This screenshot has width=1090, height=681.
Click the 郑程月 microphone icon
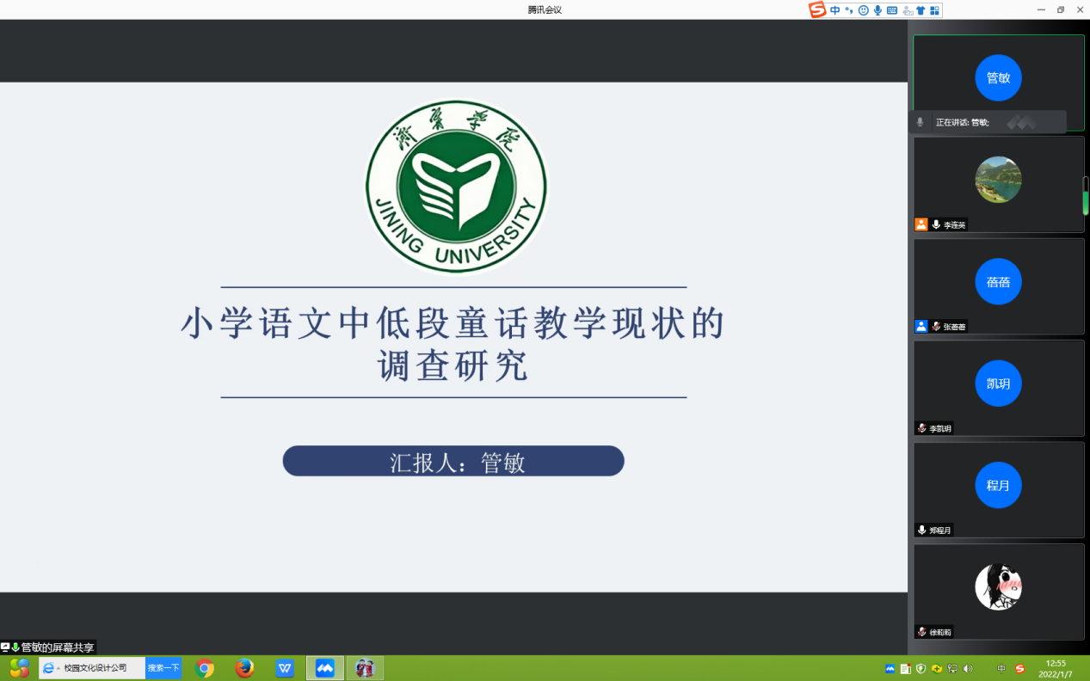(x=922, y=531)
